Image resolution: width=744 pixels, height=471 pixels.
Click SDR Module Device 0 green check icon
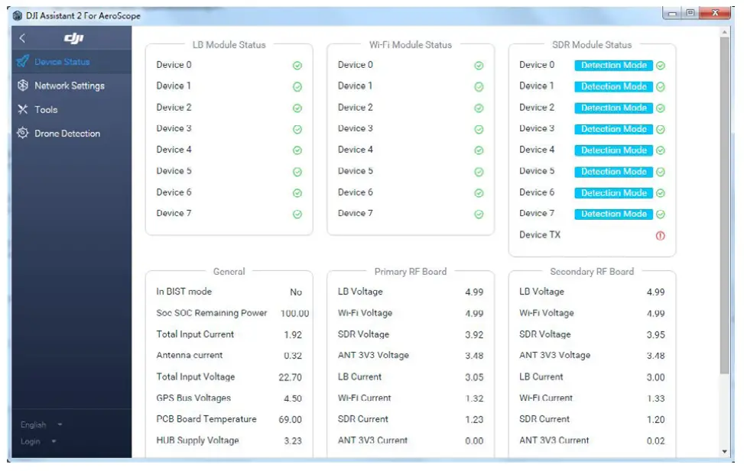[x=661, y=66]
